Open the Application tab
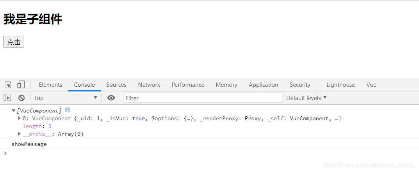 tap(264, 85)
